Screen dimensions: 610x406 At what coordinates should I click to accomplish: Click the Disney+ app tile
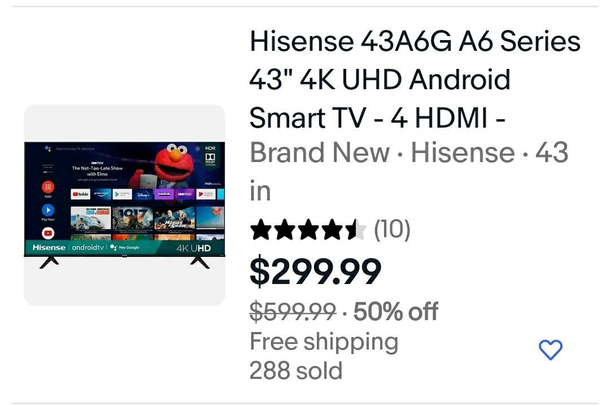143,194
